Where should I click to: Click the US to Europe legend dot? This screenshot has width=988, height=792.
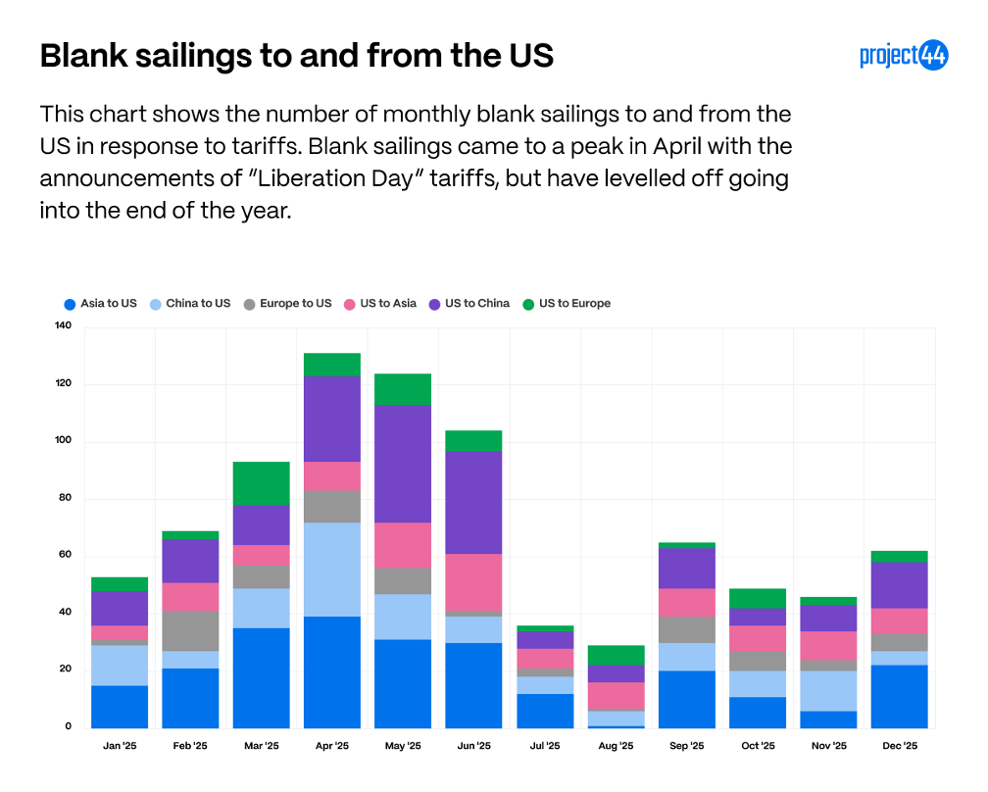528,304
